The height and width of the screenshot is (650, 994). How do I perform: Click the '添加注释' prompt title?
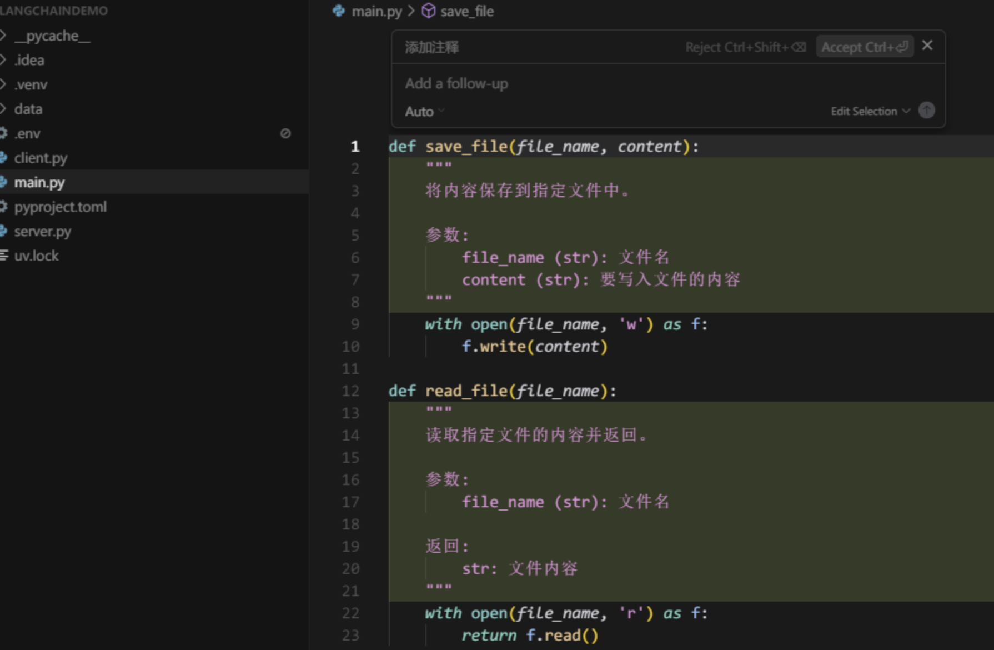432,47
